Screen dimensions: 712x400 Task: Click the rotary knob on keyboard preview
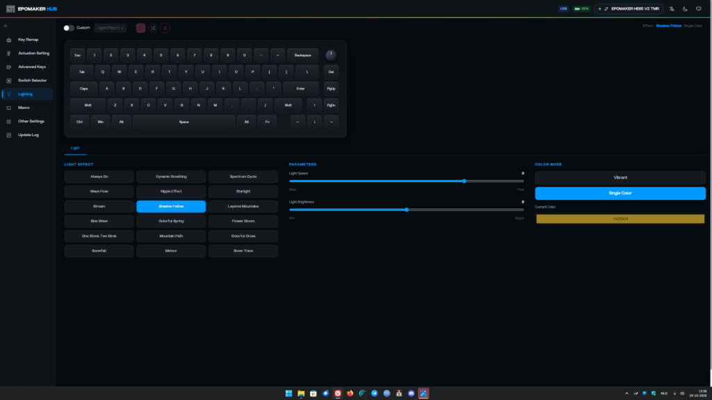click(331, 55)
